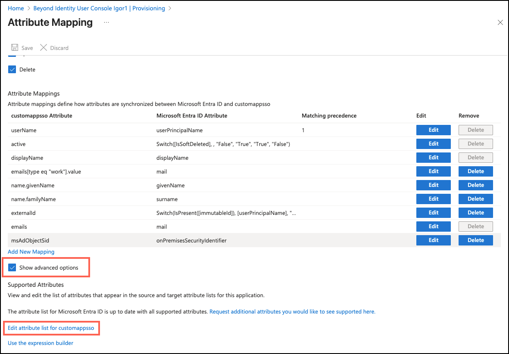Edit the externalId mapping
The height and width of the screenshot is (354, 509).
[x=433, y=213]
